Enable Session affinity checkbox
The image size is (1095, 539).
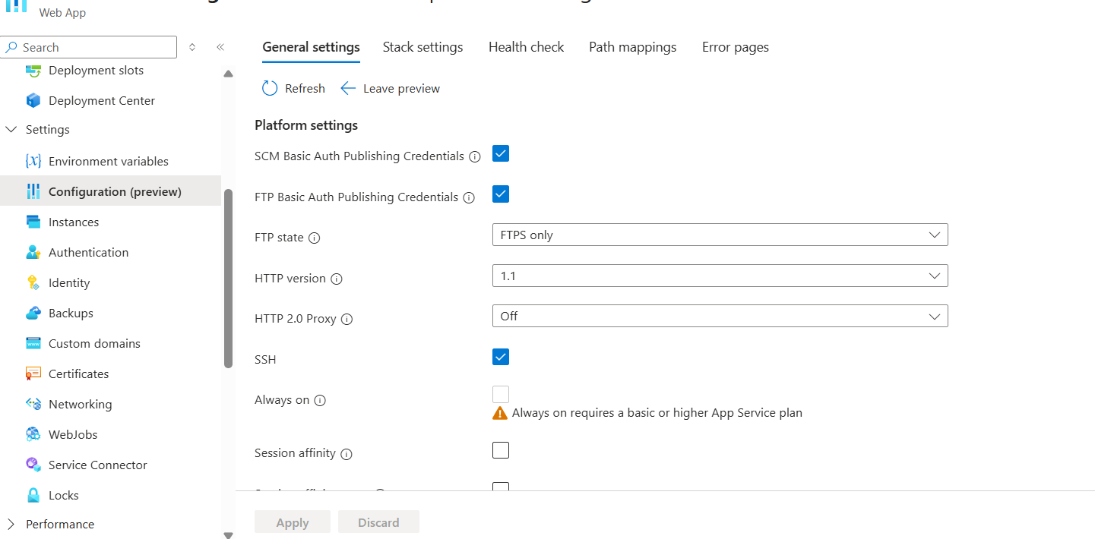tap(500, 451)
